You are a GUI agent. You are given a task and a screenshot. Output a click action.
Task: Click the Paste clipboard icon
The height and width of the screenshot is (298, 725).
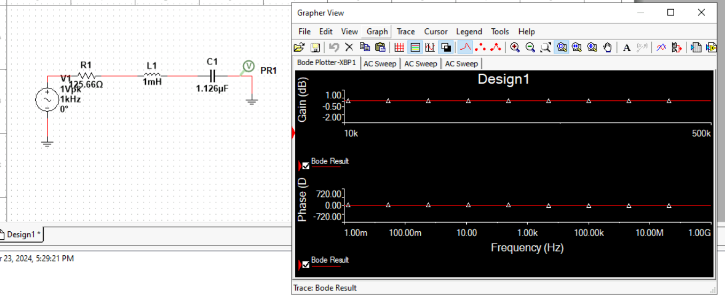(x=380, y=48)
